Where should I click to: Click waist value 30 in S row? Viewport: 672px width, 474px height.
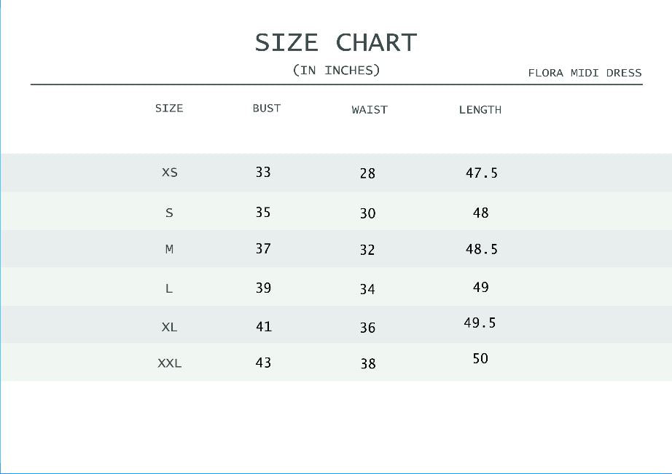tap(367, 213)
